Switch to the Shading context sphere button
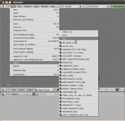125x121 pixels. [27, 94]
